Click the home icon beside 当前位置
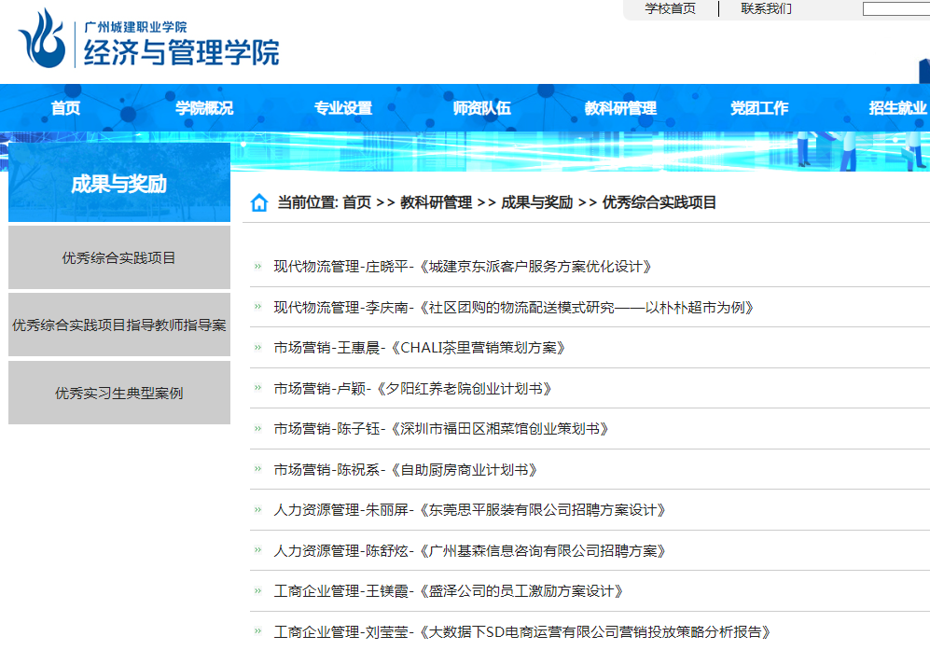930x650 pixels. click(x=259, y=203)
